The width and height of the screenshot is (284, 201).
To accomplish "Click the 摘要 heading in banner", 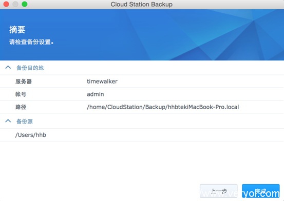I will [17, 30].
